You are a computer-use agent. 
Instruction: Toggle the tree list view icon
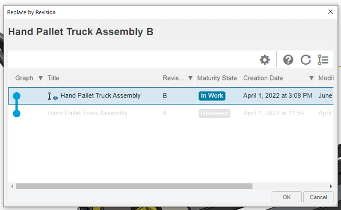pyautogui.click(x=323, y=60)
